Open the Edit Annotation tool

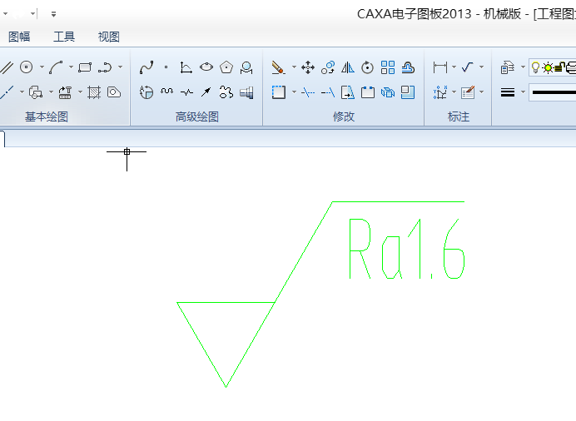point(468,92)
